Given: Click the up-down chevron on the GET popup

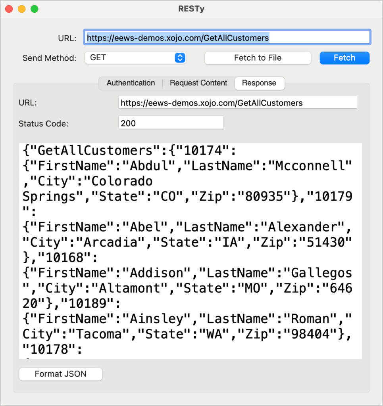Looking at the screenshot, I should point(181,58).
